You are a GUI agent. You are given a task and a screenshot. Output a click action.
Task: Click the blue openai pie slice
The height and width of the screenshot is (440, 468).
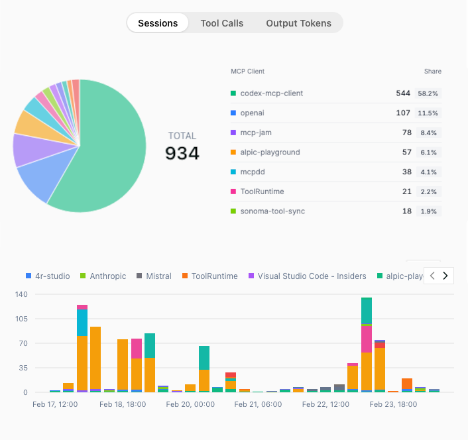pos(41,182)
